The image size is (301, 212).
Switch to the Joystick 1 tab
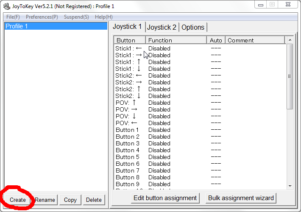(x=127, y=26)
